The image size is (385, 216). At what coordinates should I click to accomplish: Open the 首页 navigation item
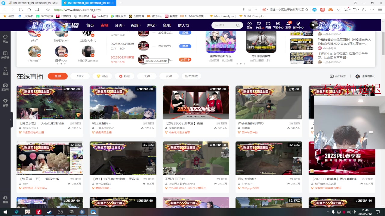(90, 25)
